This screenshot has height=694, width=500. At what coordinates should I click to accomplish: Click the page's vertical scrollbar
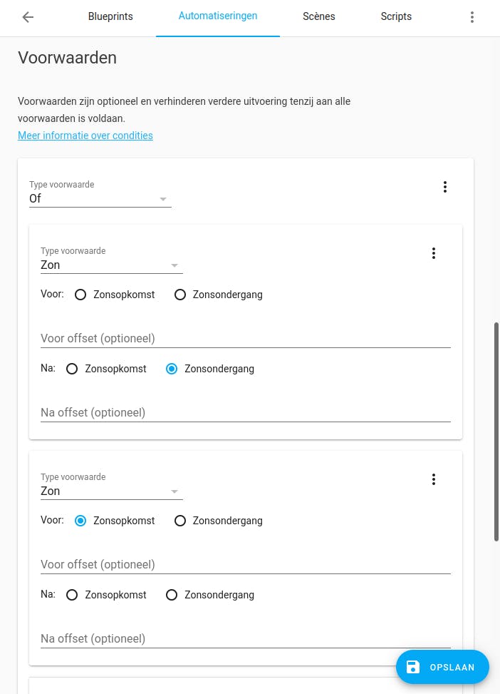click(496, 432)
